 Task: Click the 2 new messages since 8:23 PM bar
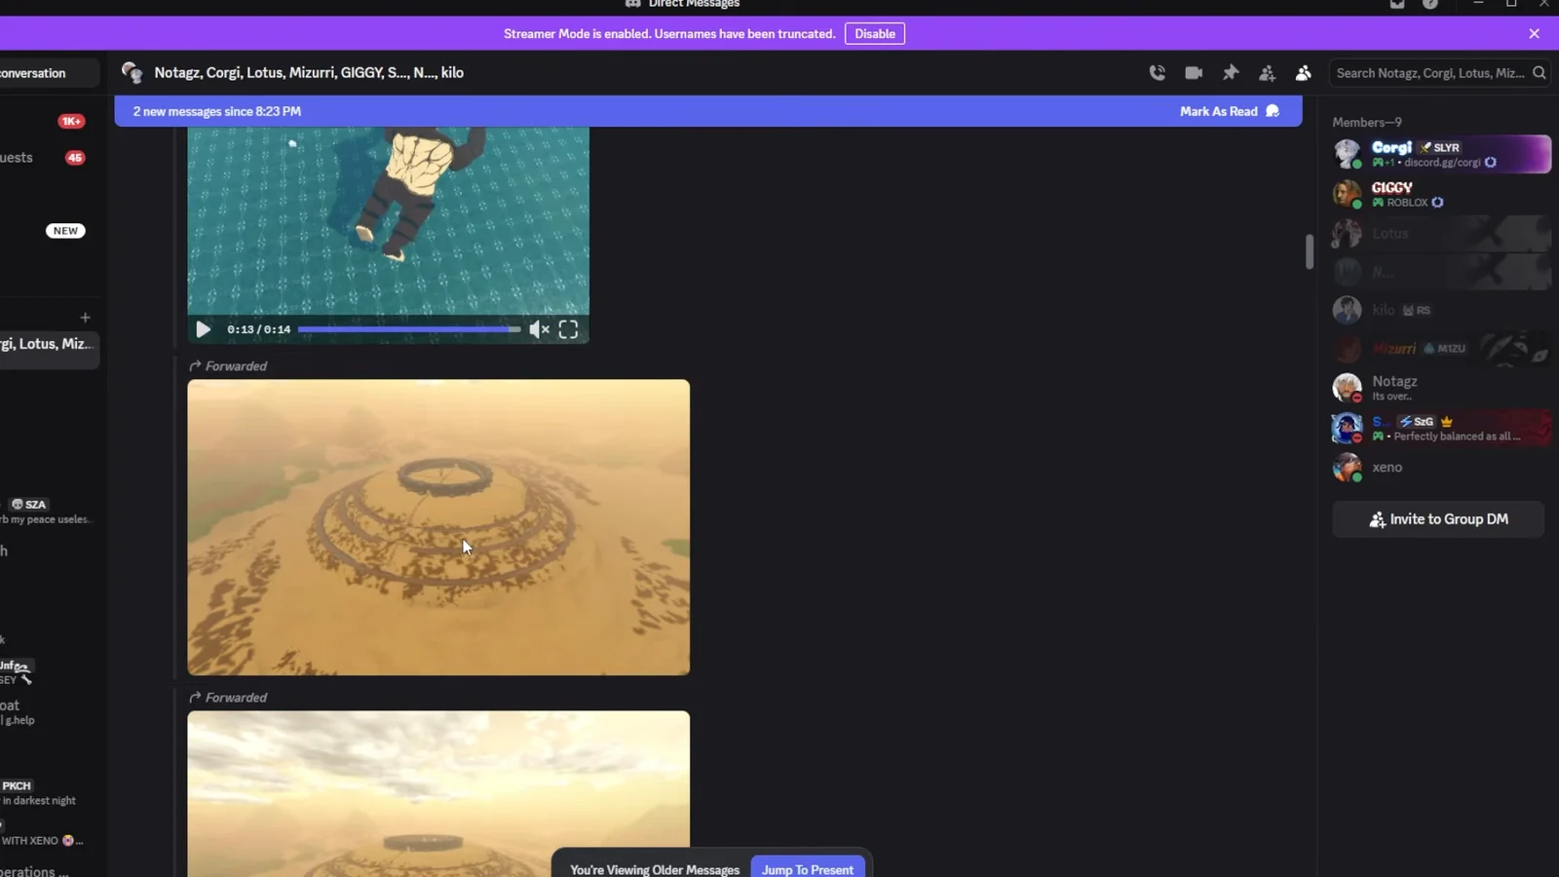pyautogui.click(x=708, y=111)
